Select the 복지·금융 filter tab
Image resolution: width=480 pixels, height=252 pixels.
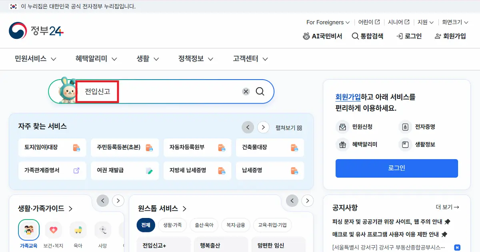click(x=236, y=225)
